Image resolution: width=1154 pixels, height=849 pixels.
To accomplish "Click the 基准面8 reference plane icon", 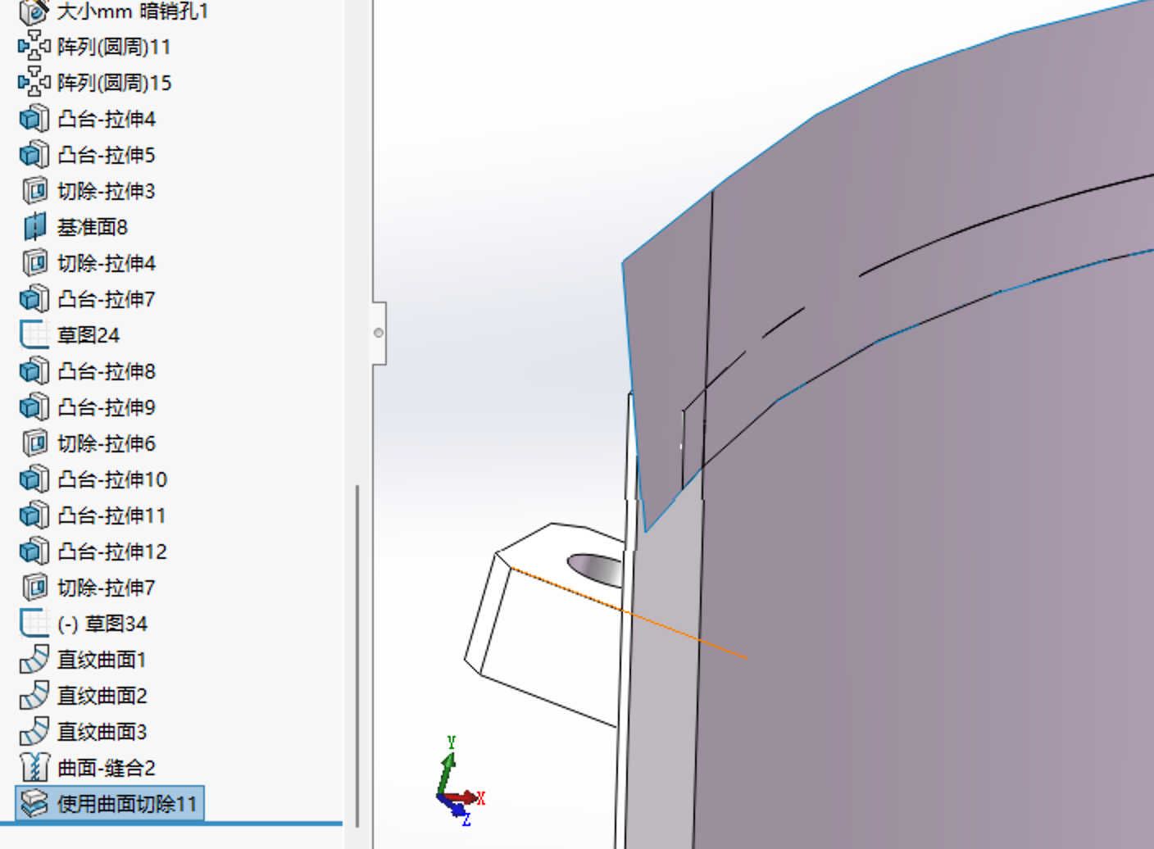I will (34, 227).
